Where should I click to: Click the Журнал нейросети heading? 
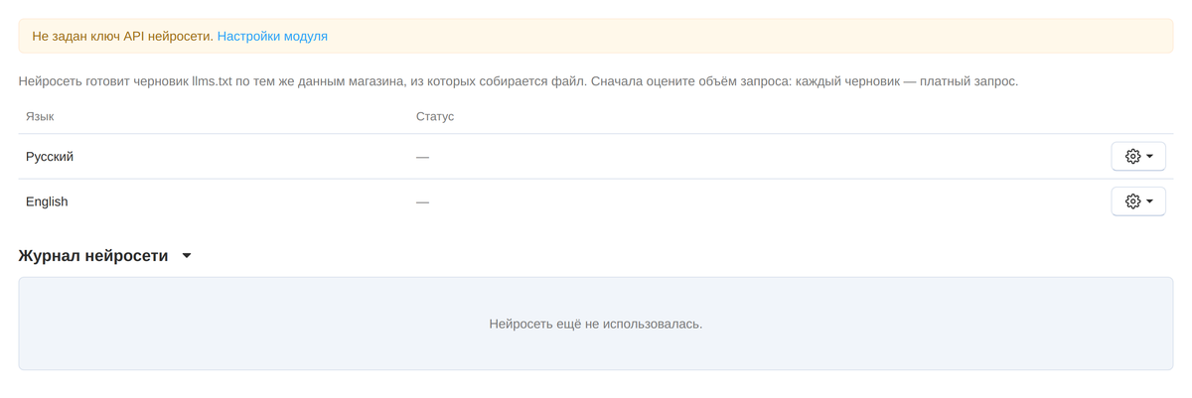93,255
